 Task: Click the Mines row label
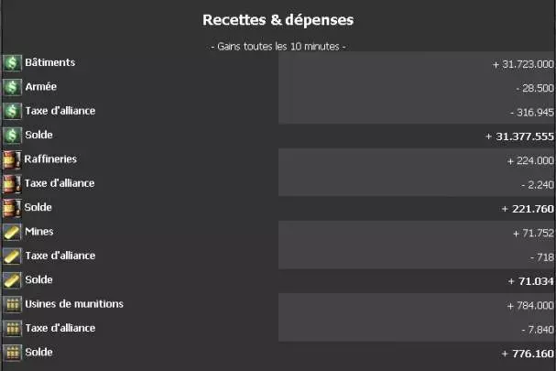pos(39,231)
